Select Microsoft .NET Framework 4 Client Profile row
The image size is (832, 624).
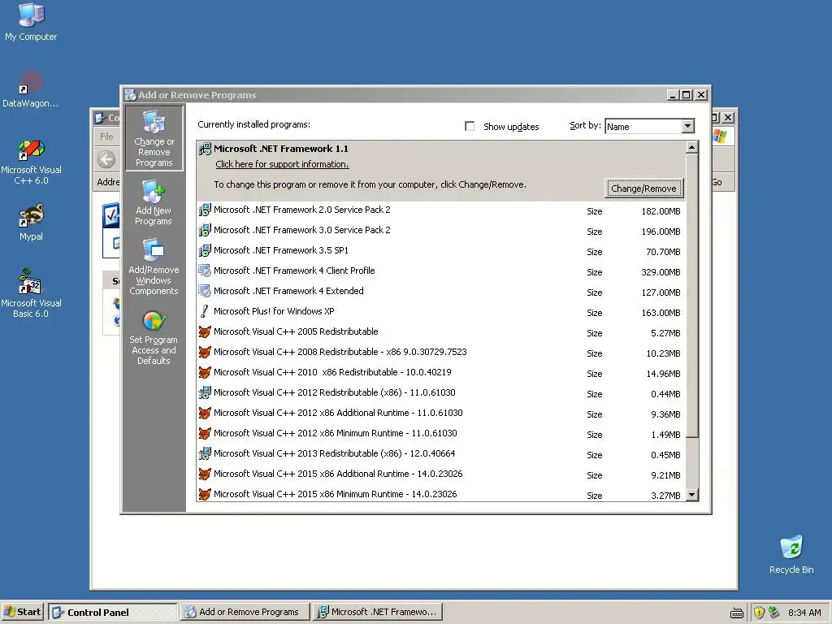tap(441, 271)
